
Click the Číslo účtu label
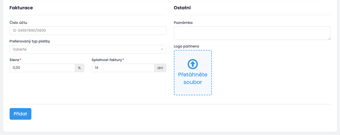[x=18, y=23]
